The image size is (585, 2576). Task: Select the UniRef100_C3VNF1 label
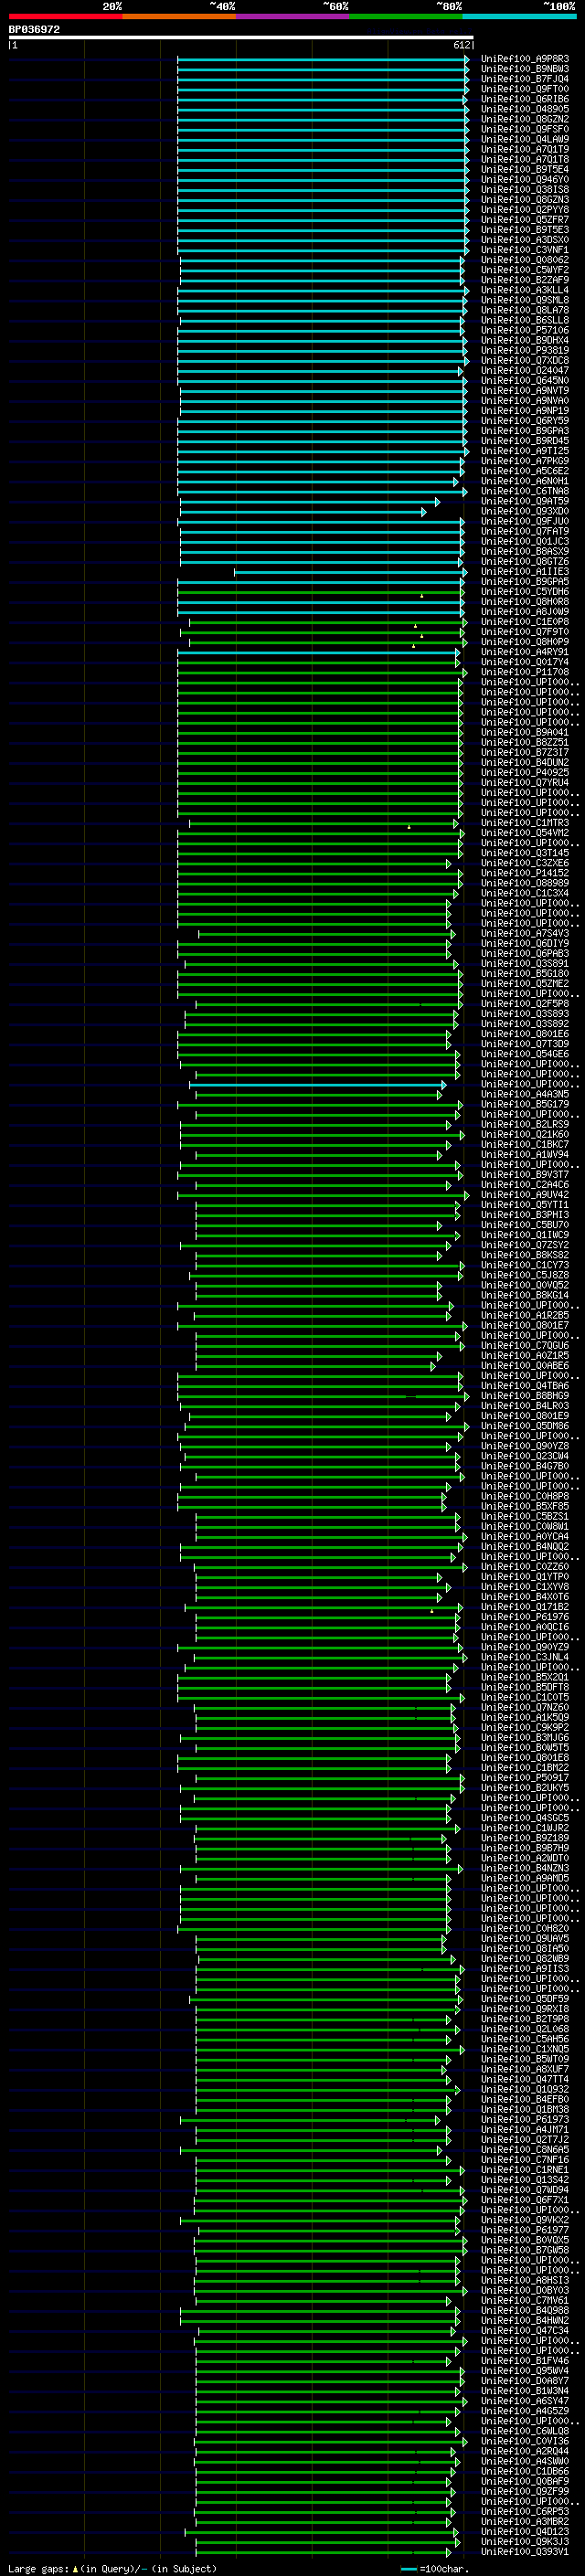[x=524, y=250]
